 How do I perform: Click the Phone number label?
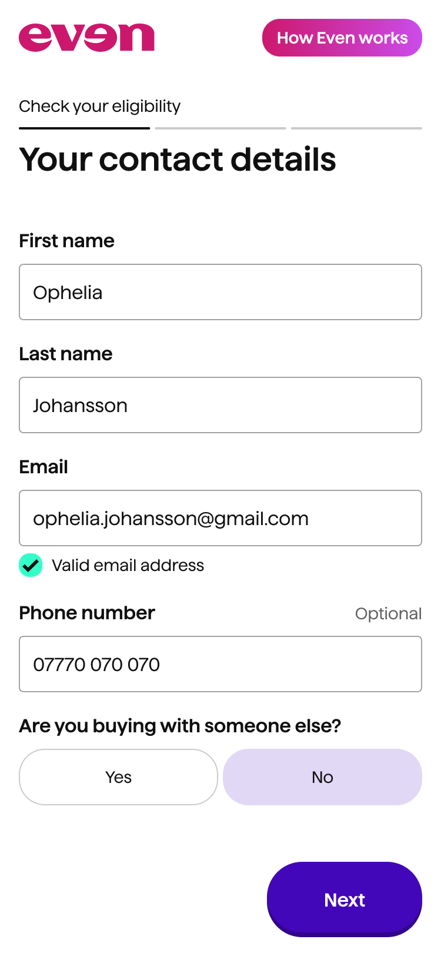pos(87,613)
